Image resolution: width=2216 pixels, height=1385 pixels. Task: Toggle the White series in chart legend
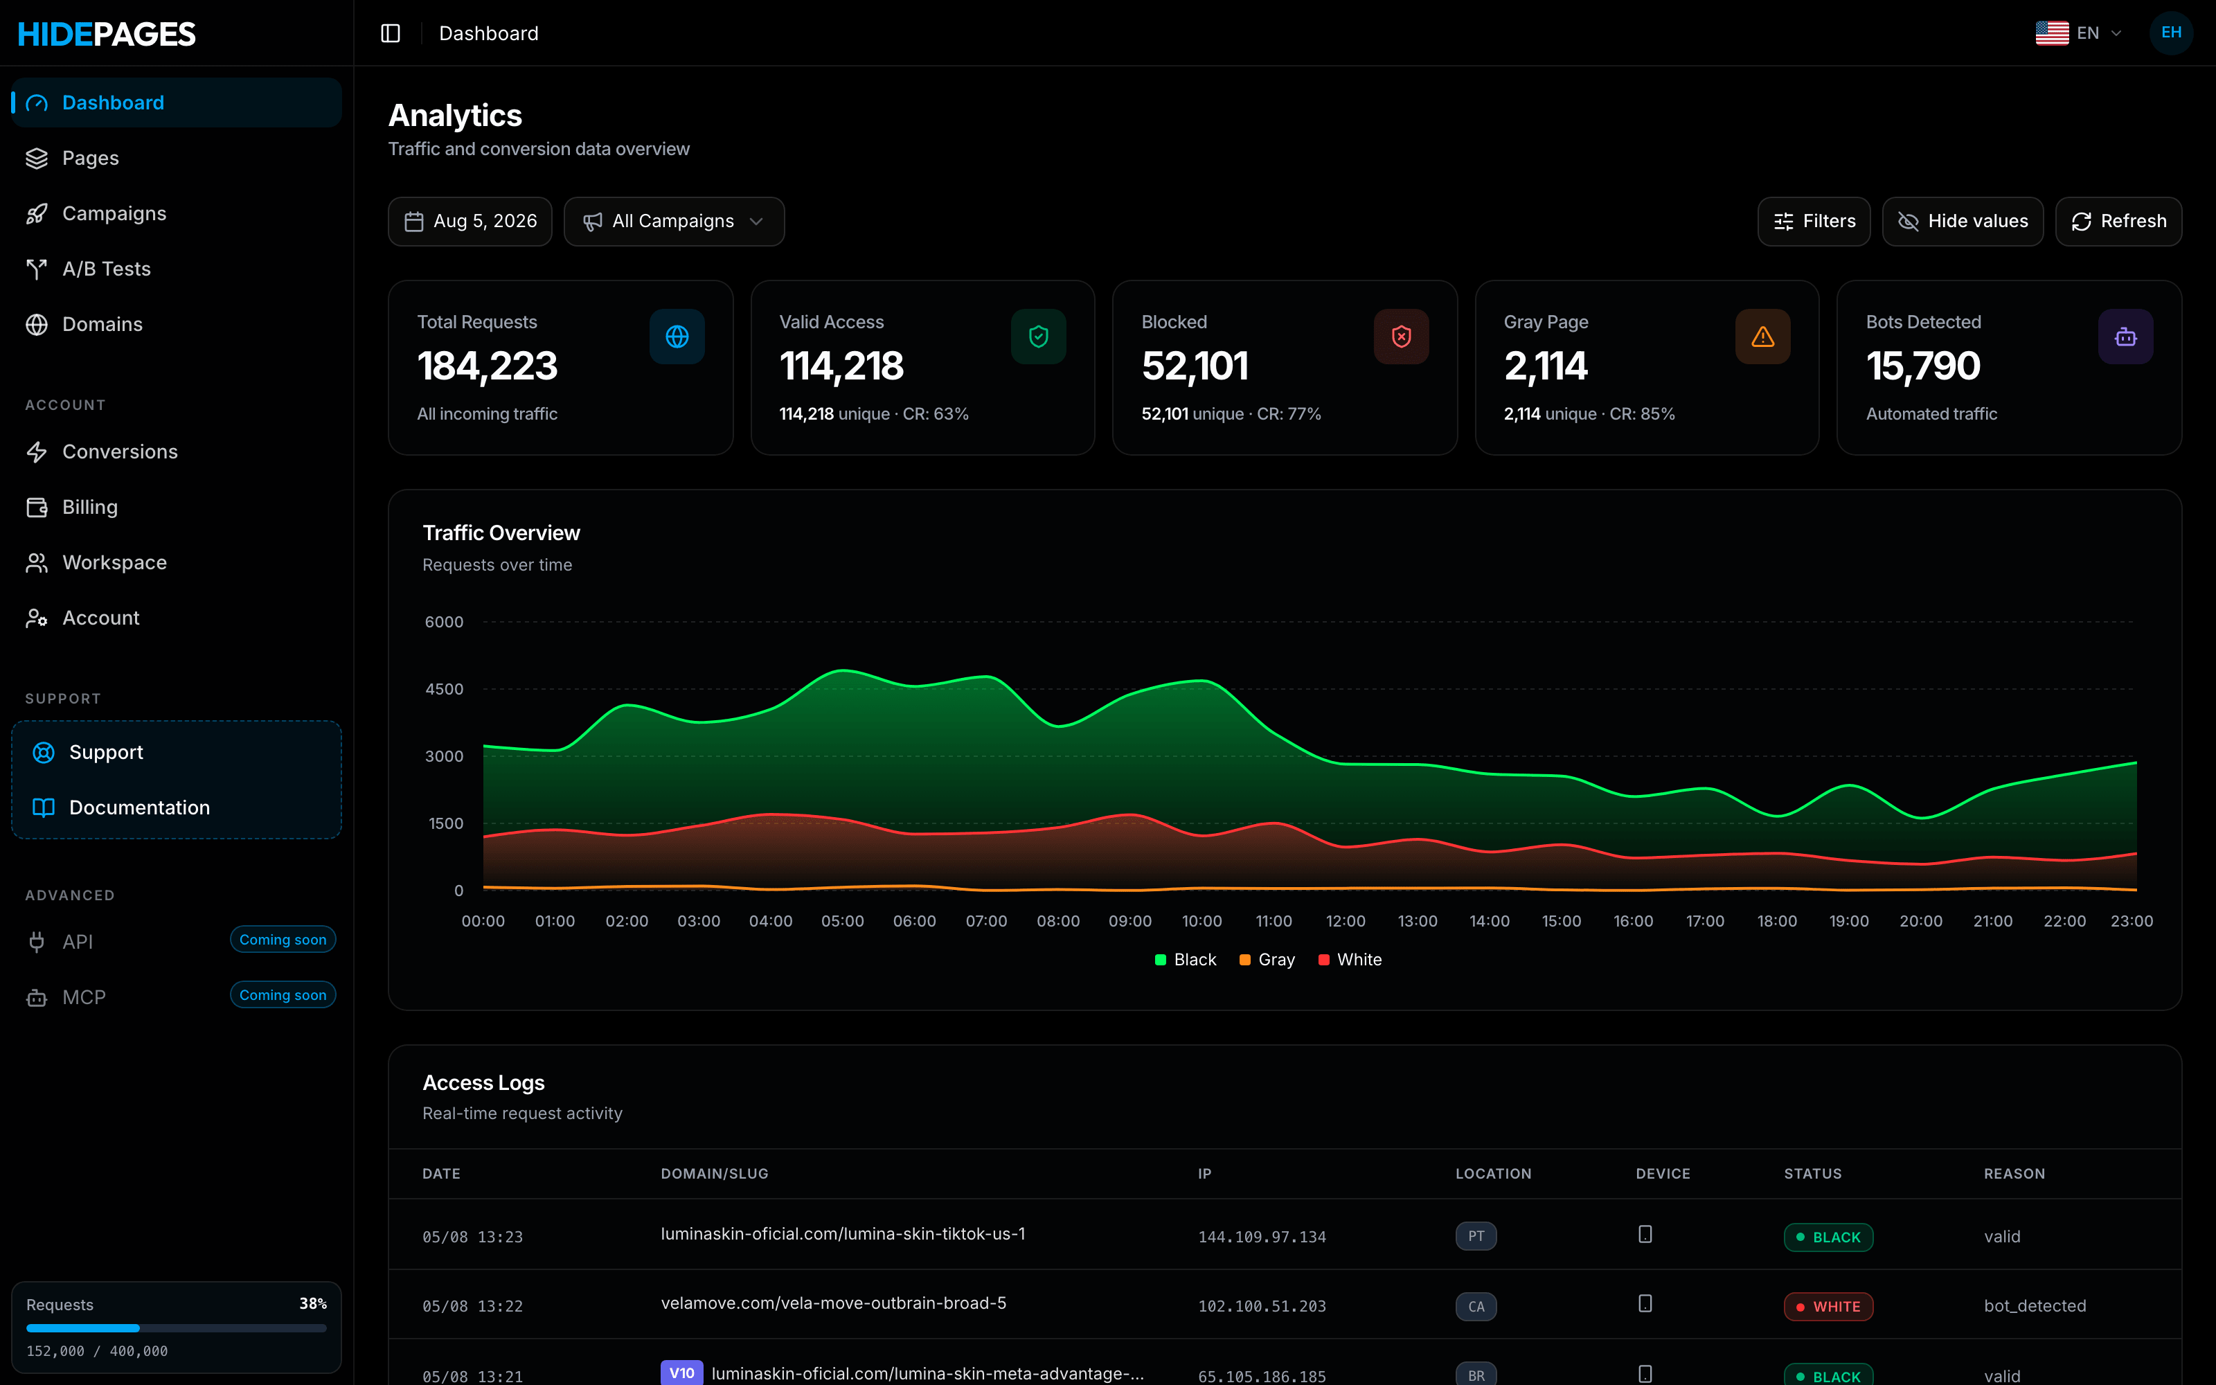coord(1350,960)
